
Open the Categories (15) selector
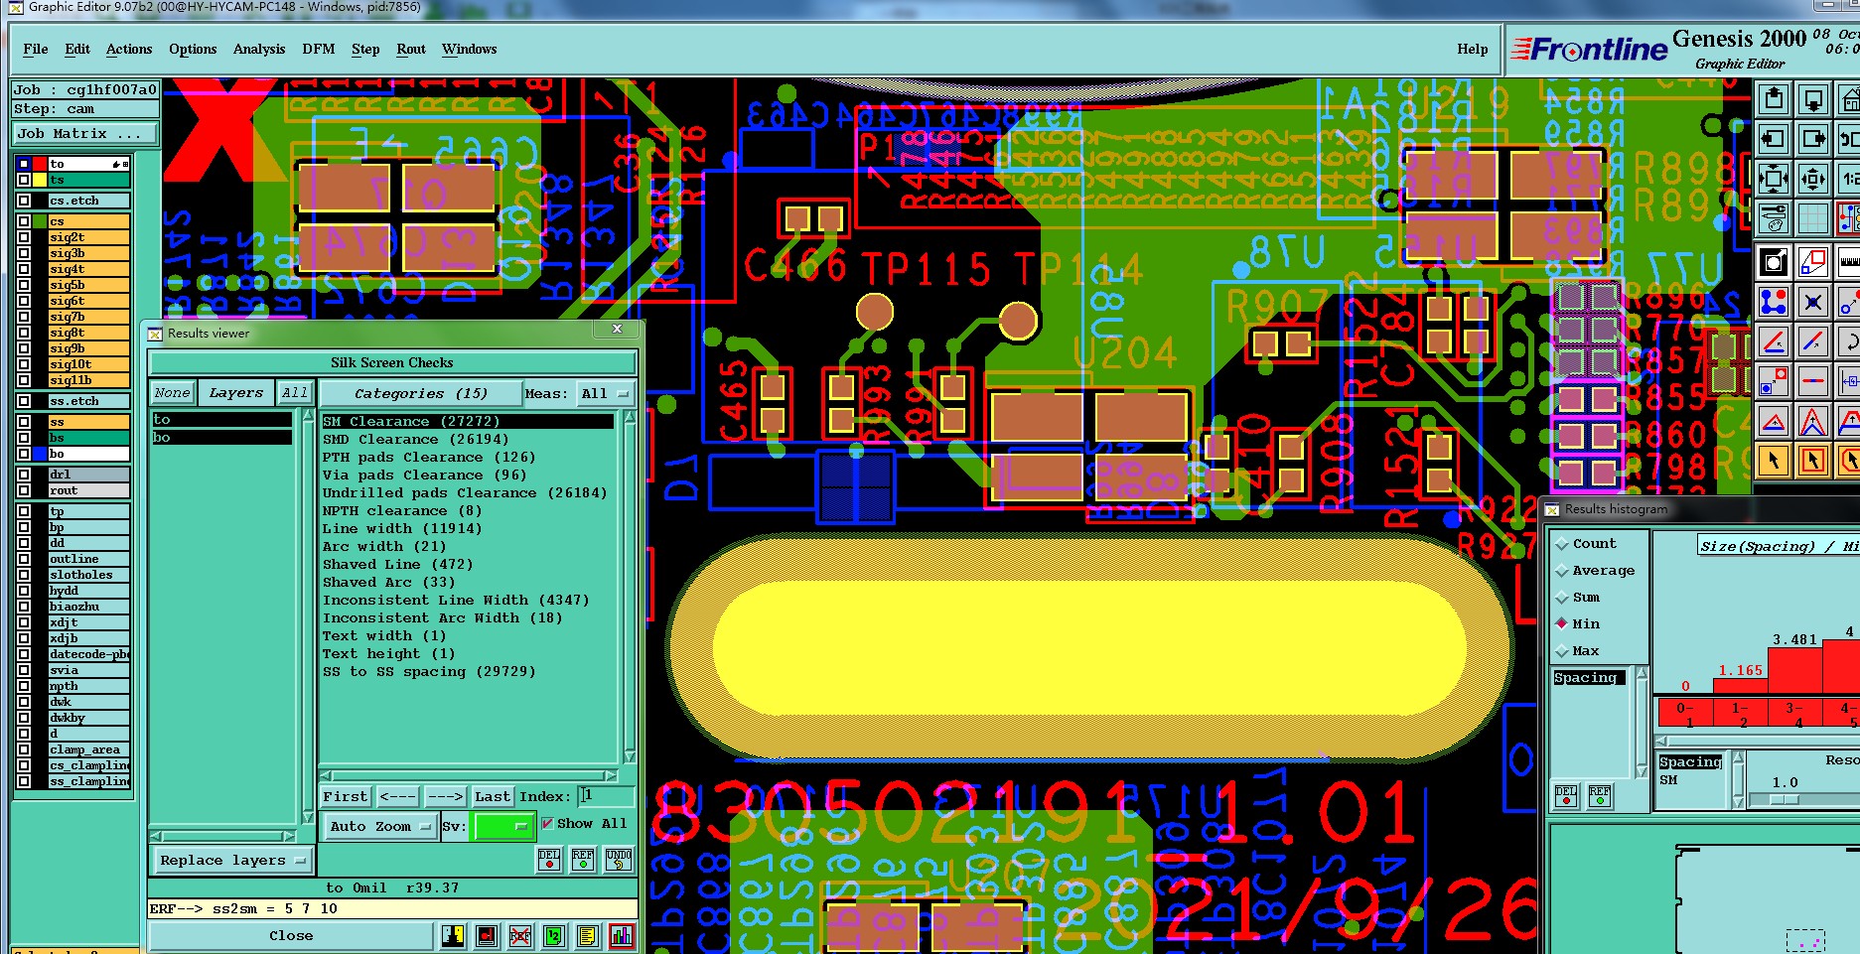click(421, 394)
